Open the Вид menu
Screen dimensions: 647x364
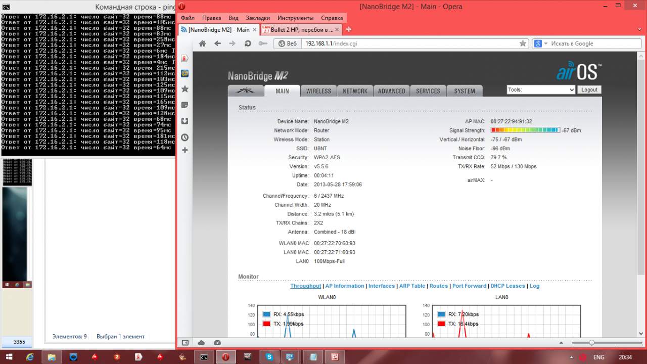tap(233, 18)
